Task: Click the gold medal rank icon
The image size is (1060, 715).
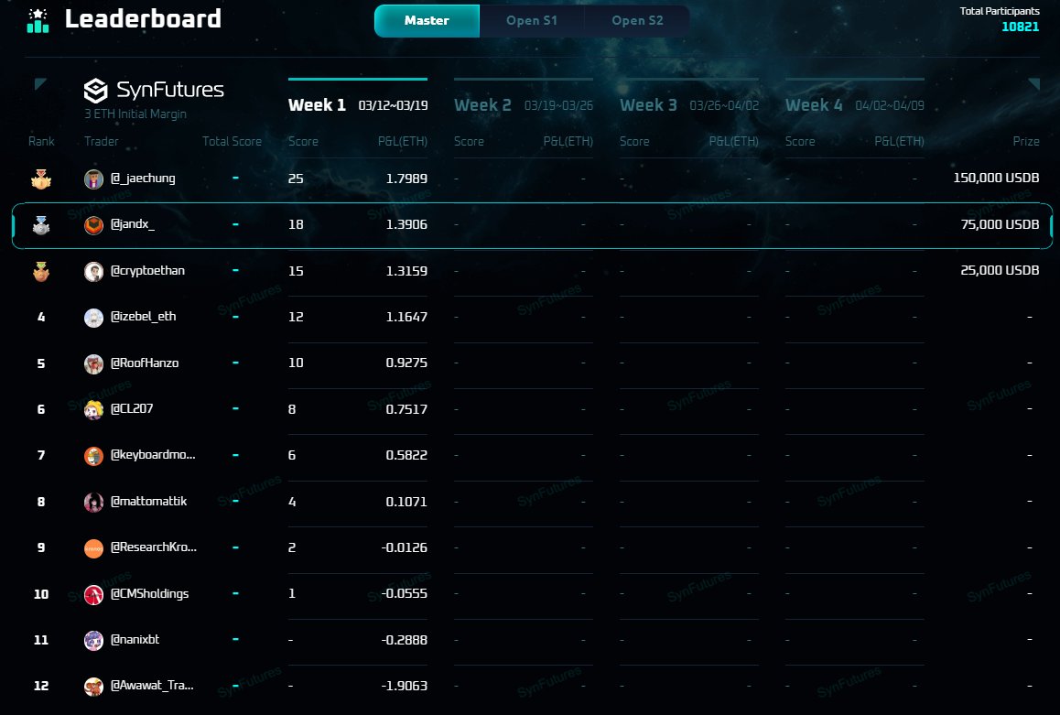Action: [41, 179]
